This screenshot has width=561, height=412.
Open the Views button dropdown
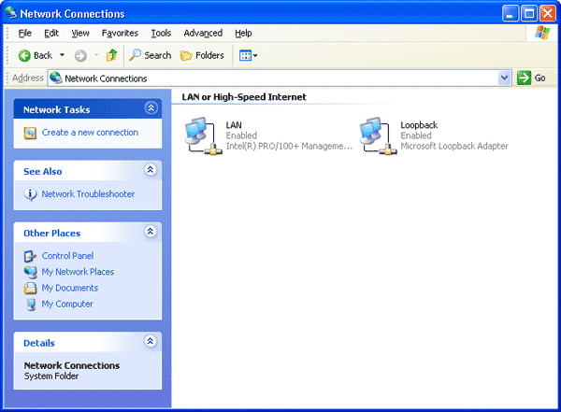(x=249, y=55)
